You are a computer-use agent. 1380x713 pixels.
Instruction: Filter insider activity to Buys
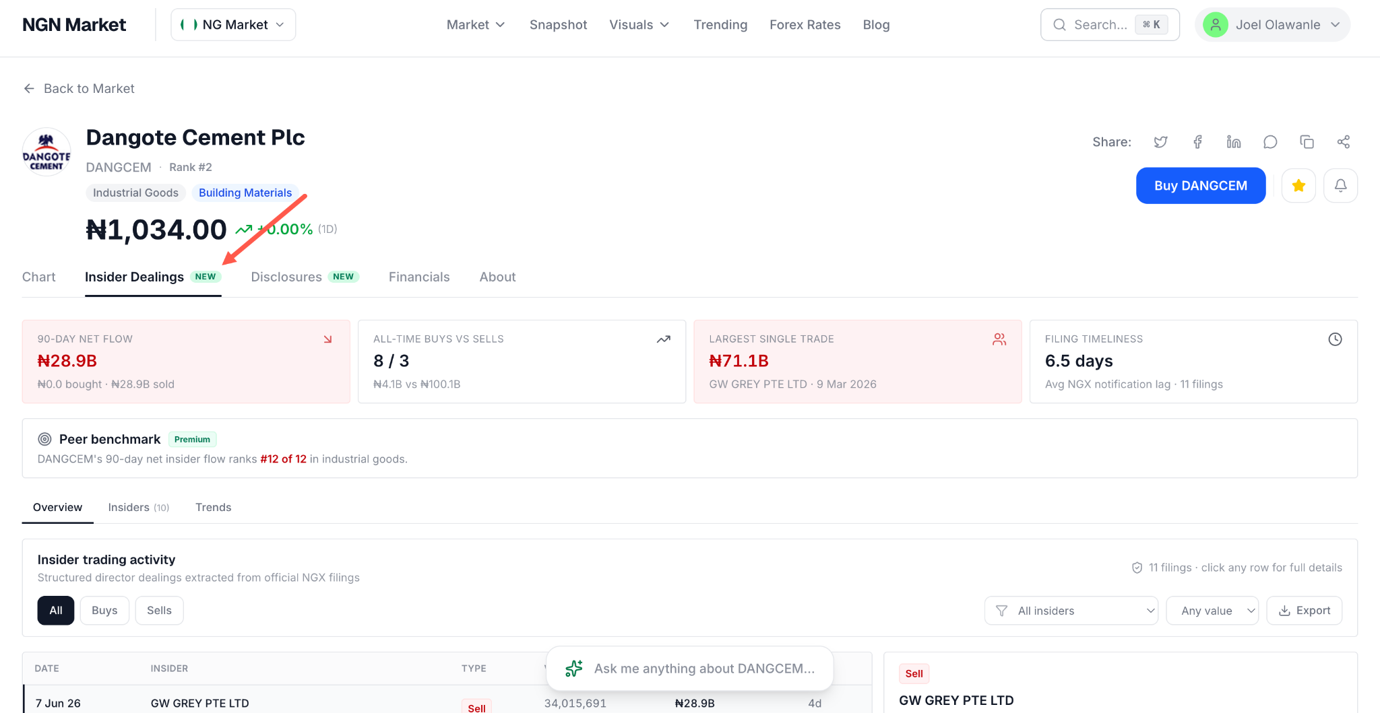[x=104, y=611]
